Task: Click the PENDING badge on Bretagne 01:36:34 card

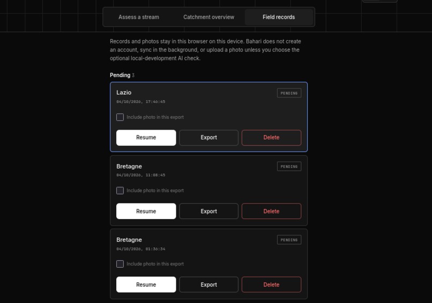Action: tap(289, 240)
